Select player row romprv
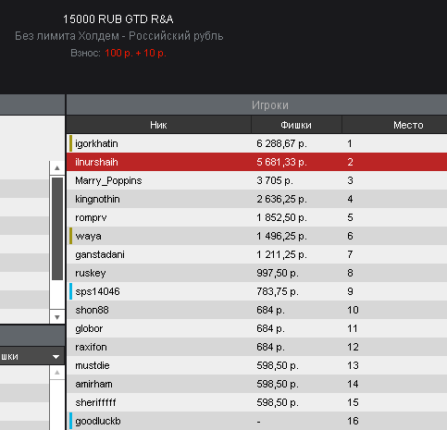Screen dimensions: 447x430 [256, 217]
